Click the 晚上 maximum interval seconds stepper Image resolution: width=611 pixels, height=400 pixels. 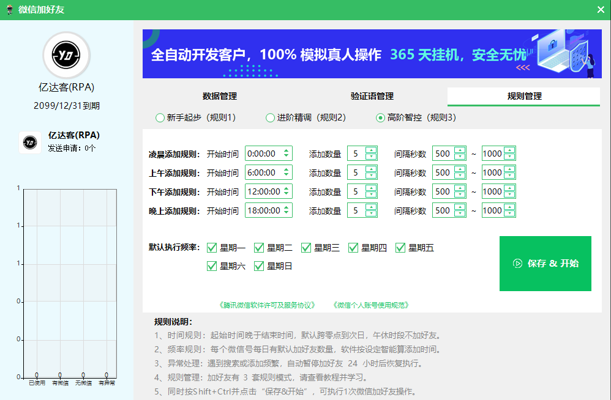[x=509, y=210]
